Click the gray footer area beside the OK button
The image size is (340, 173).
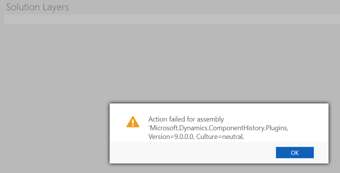point(191,153)
